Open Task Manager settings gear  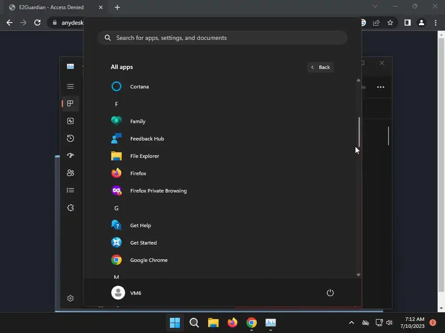(x=70, y=298)
